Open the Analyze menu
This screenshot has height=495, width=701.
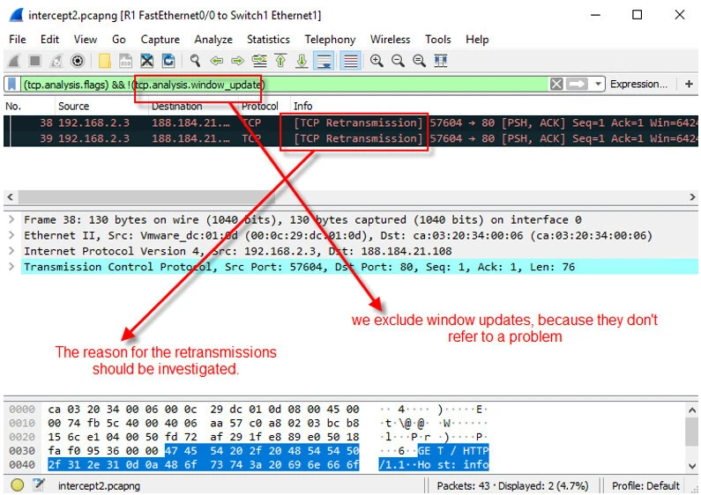point(213,40)
